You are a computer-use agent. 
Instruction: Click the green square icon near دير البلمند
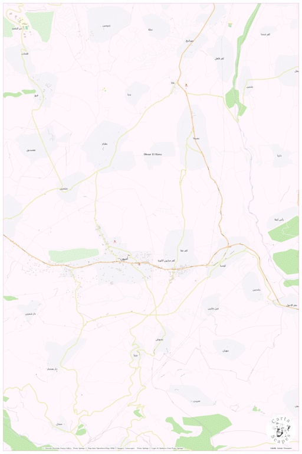coord(27,27)
